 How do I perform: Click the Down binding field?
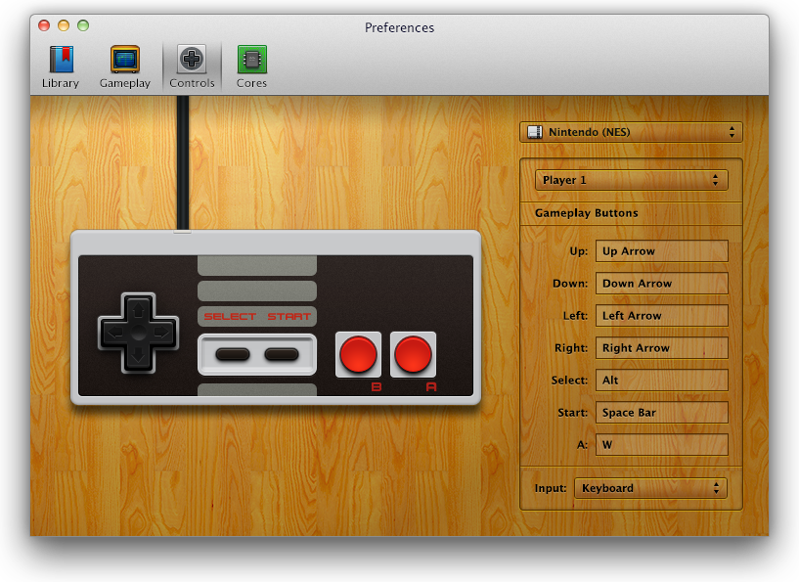(x=661, y=283)
